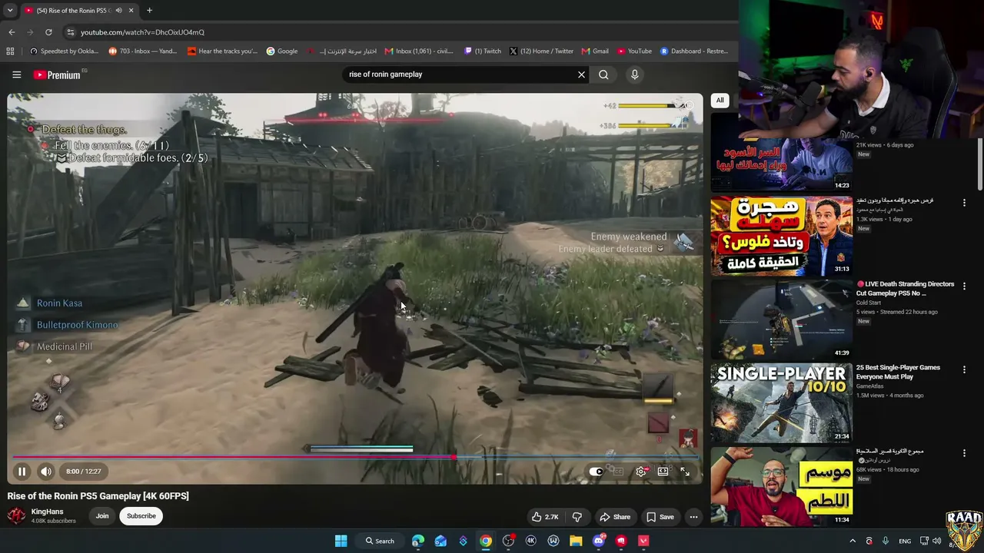Start voice search with microphone icon
Viewport: 984px width, 553px height.
(634, 75)
